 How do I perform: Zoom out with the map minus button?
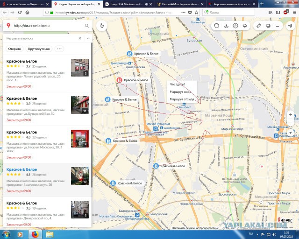coord(291,122)
